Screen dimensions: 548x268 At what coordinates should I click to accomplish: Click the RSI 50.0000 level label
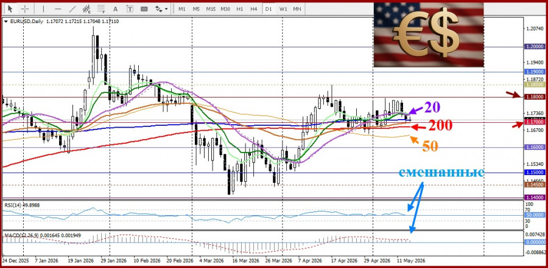point(535,215)
